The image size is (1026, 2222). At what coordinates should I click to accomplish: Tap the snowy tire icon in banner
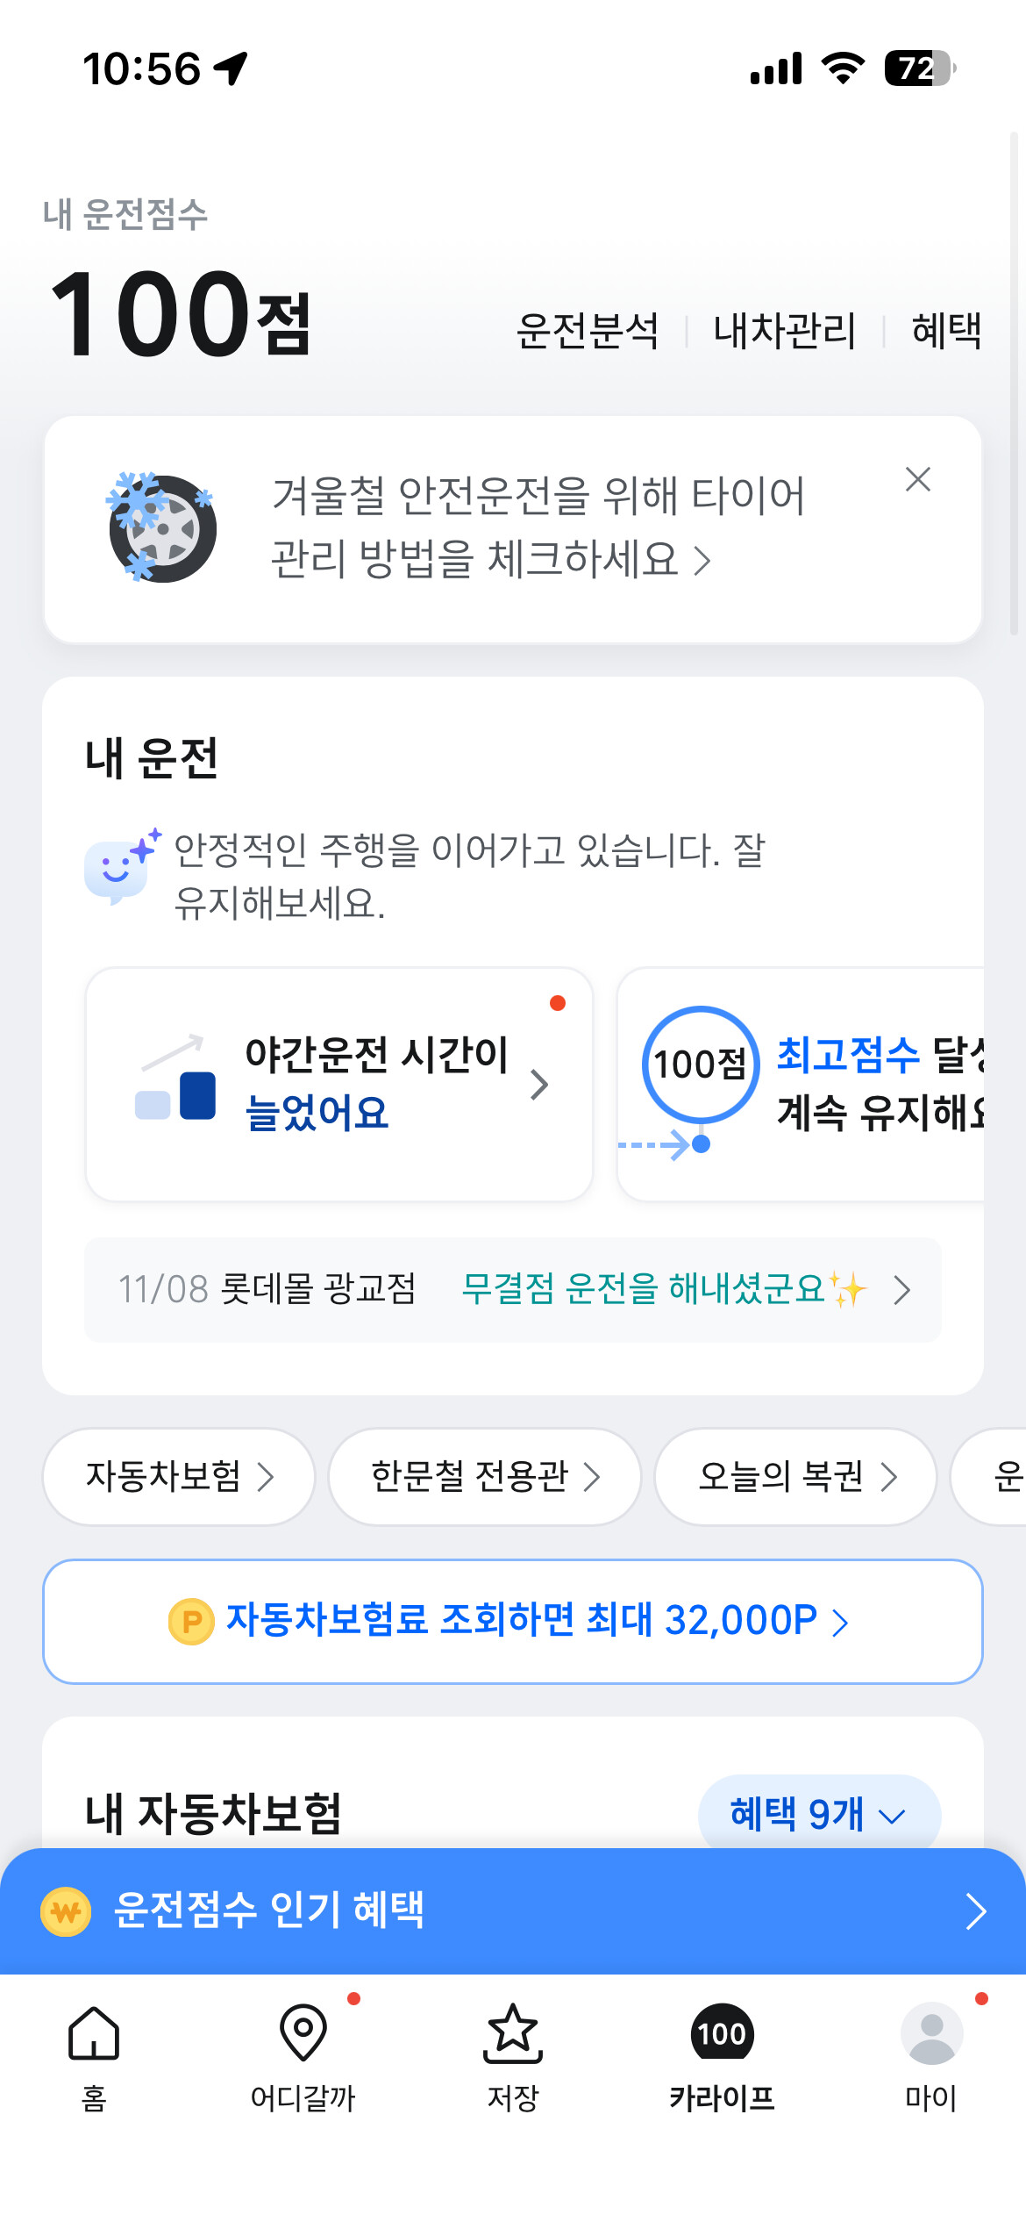click(161, 527)
